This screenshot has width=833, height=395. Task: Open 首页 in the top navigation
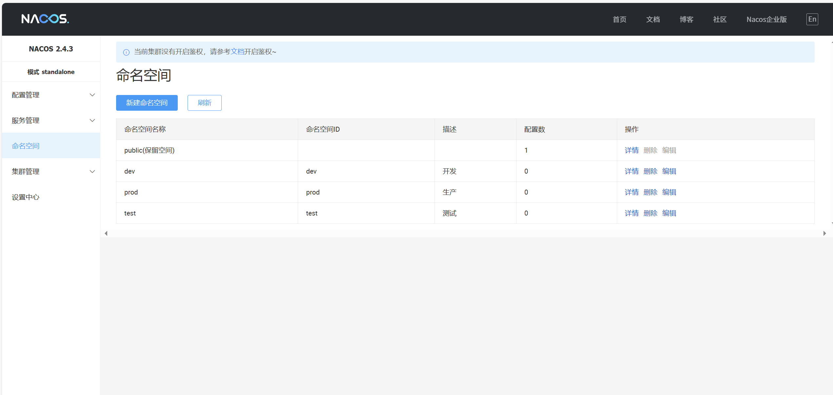[620, 19]
